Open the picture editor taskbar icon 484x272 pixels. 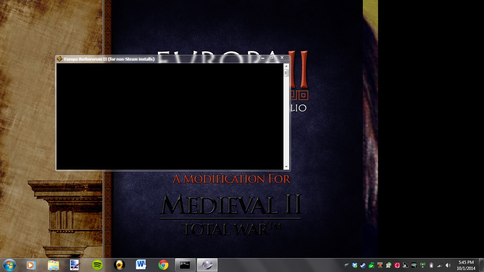point(75,265)
